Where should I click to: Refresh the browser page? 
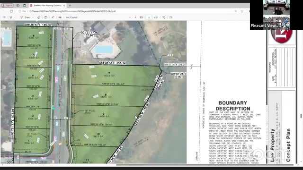pos(11,11)
